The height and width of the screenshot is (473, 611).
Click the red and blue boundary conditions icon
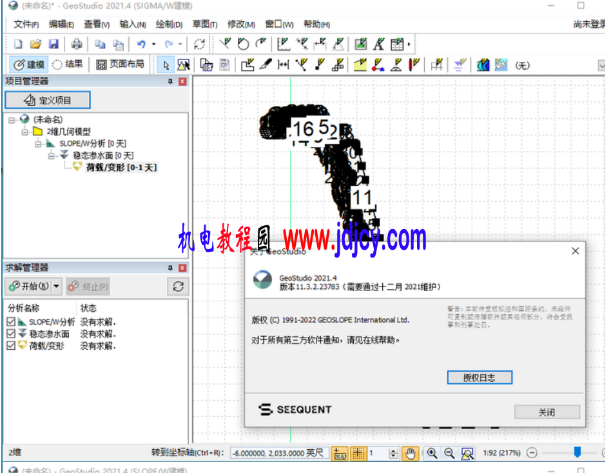378,65
